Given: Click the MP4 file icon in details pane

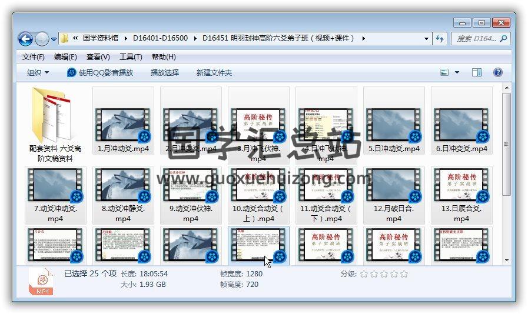Looking at the screenshot, I should 41,281.
